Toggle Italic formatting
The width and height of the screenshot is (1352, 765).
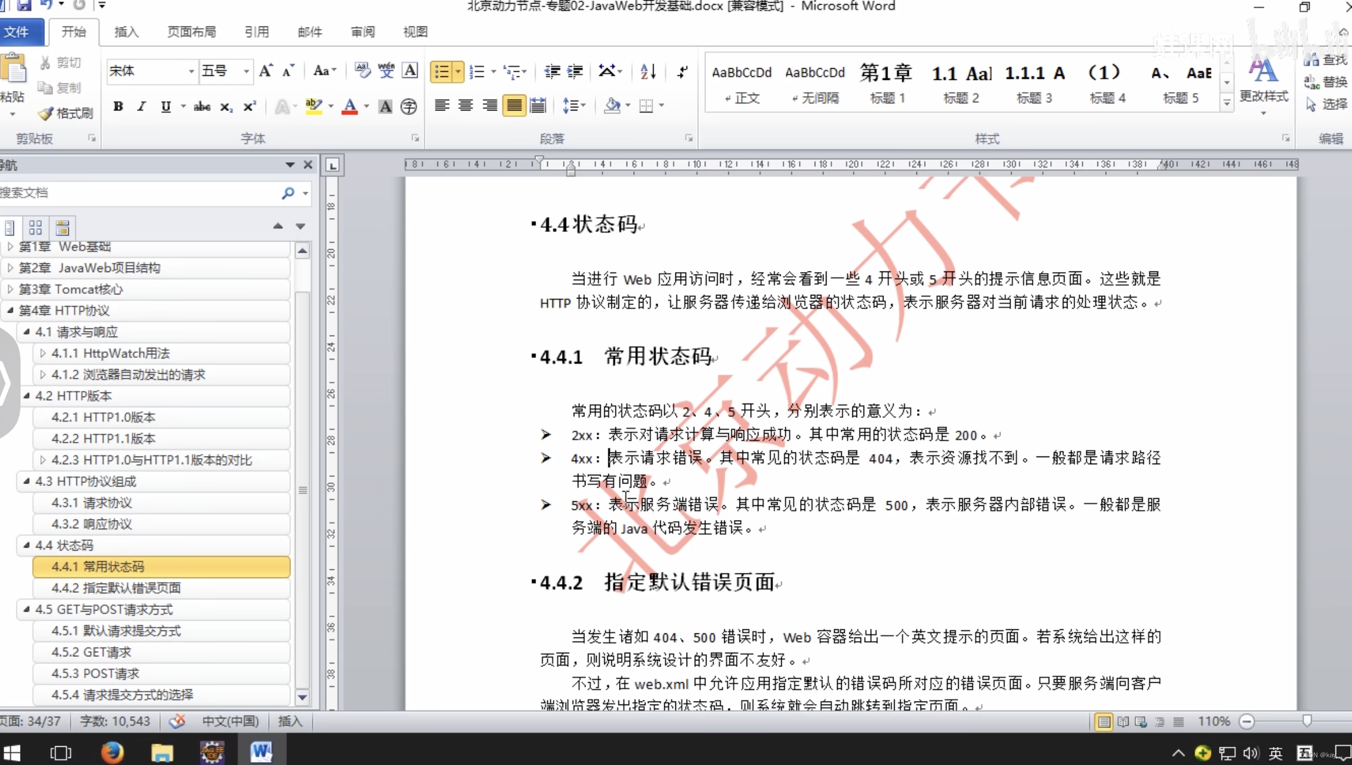point(141,106)
